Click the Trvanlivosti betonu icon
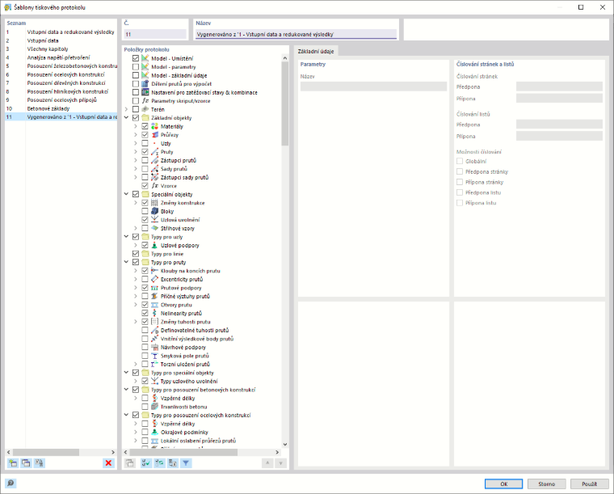The width and height of the screenshot is (614, 494). click(x=155, y=407)
